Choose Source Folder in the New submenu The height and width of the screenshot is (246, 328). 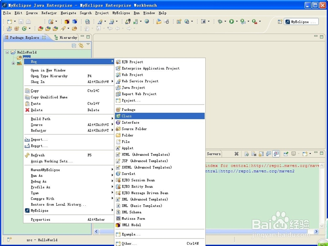pyautogui.click(x=160, y=129)
